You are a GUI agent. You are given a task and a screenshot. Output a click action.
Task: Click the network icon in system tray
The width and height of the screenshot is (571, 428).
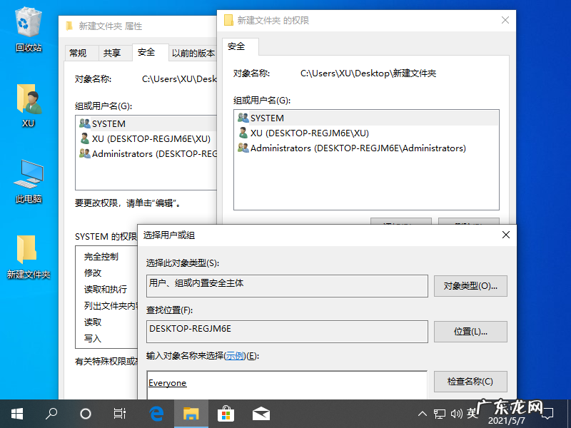440,413
